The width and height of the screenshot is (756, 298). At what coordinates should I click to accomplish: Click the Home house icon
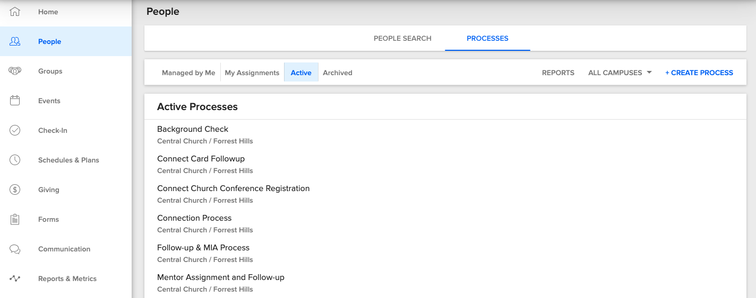click(15, 12)
